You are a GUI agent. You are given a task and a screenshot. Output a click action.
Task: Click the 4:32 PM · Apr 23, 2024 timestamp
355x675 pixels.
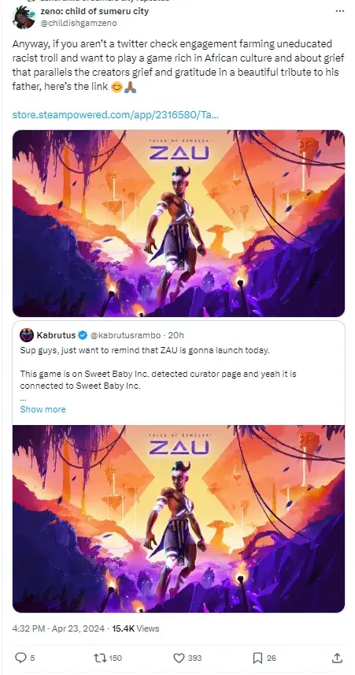(x=58, y=628)
